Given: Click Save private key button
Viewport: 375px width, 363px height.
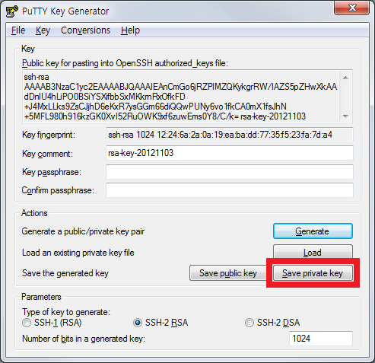Looking at the screenshot, I should pyautogui.click(x=313, y=273).
